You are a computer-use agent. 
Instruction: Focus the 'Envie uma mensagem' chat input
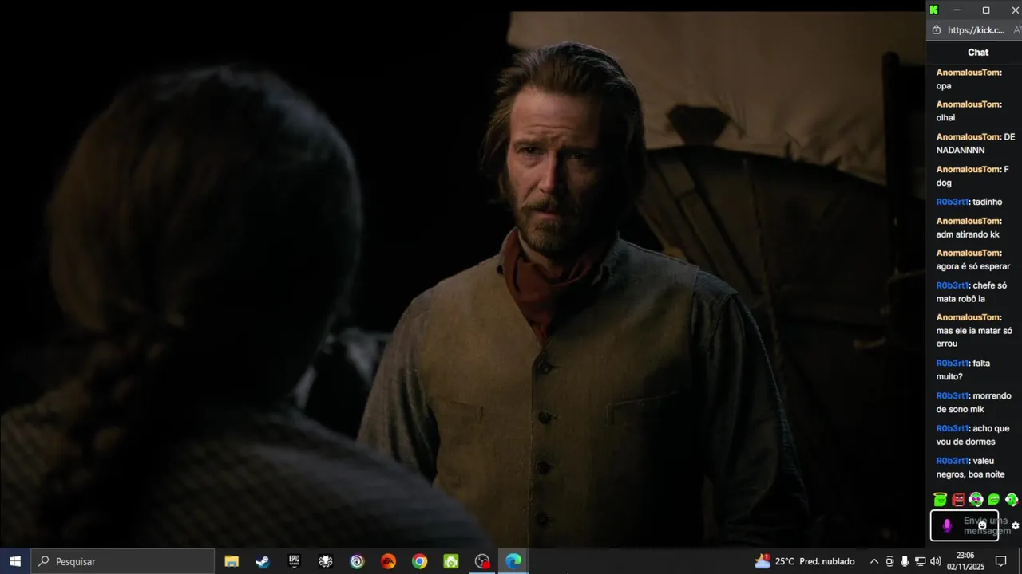pyautogui.click(x=965, y=525)
